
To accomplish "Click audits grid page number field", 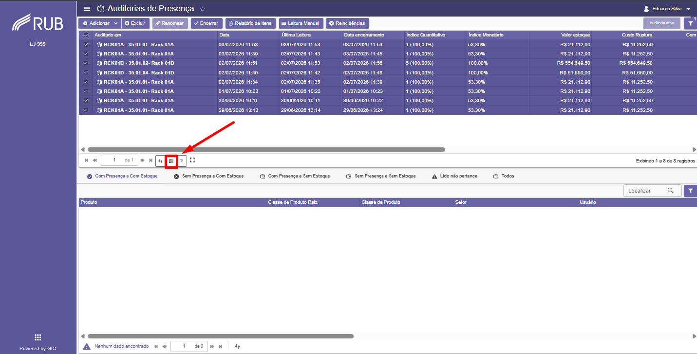I will tap(119, 160).
